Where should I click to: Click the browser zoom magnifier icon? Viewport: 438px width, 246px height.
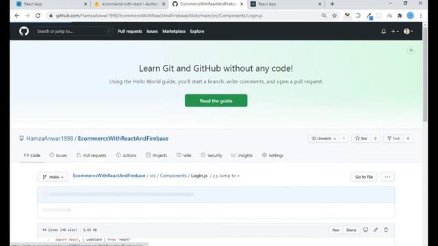click(x=324, y=16)
